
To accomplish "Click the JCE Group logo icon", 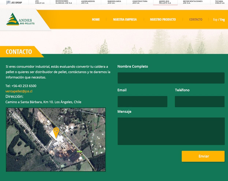I will click(x=8, y=2).
